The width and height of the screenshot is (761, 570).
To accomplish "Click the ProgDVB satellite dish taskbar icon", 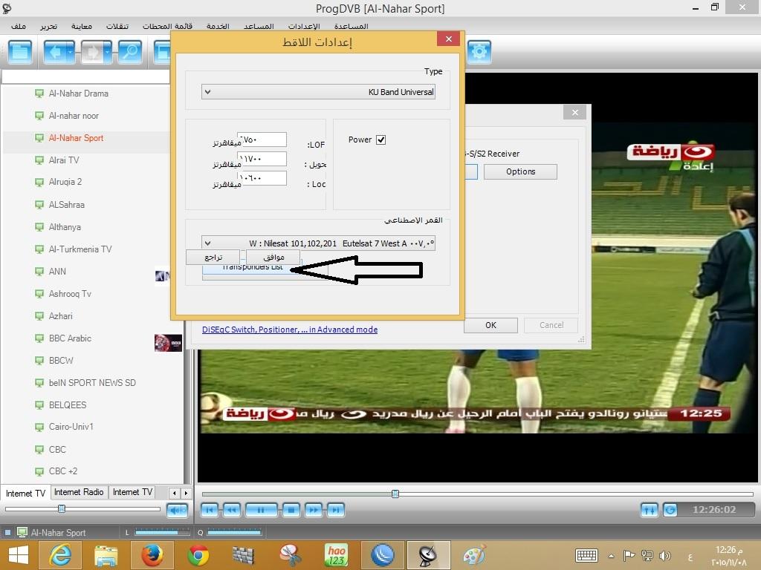I will pyautogui.click(x=429, y=555).
